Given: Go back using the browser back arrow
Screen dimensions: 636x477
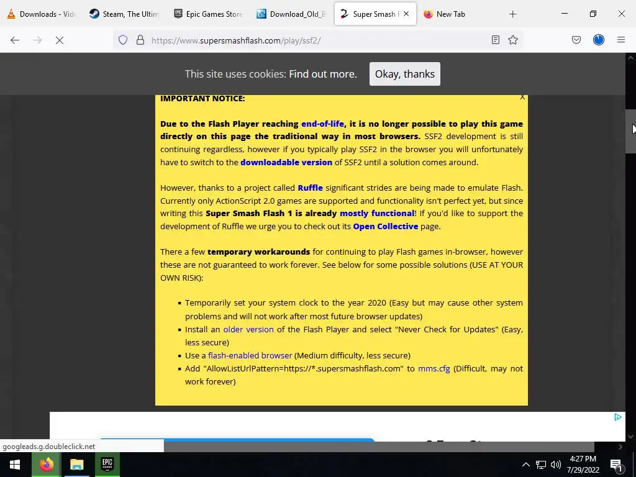Looking at the screenshot, I should [x=15, y=40].
